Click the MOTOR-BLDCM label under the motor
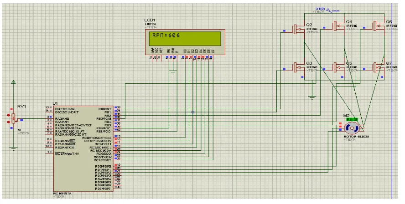 coord(356,137)
